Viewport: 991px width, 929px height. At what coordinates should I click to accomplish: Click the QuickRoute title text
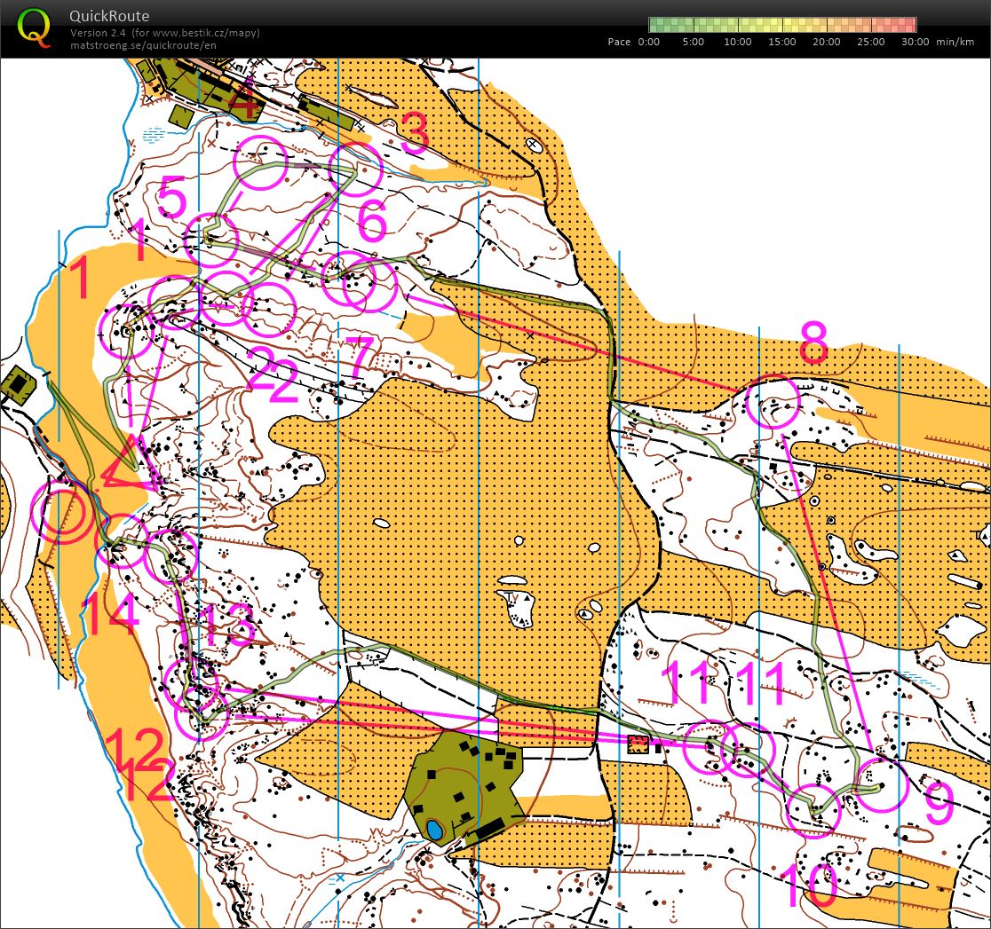(x=109, y=16)
